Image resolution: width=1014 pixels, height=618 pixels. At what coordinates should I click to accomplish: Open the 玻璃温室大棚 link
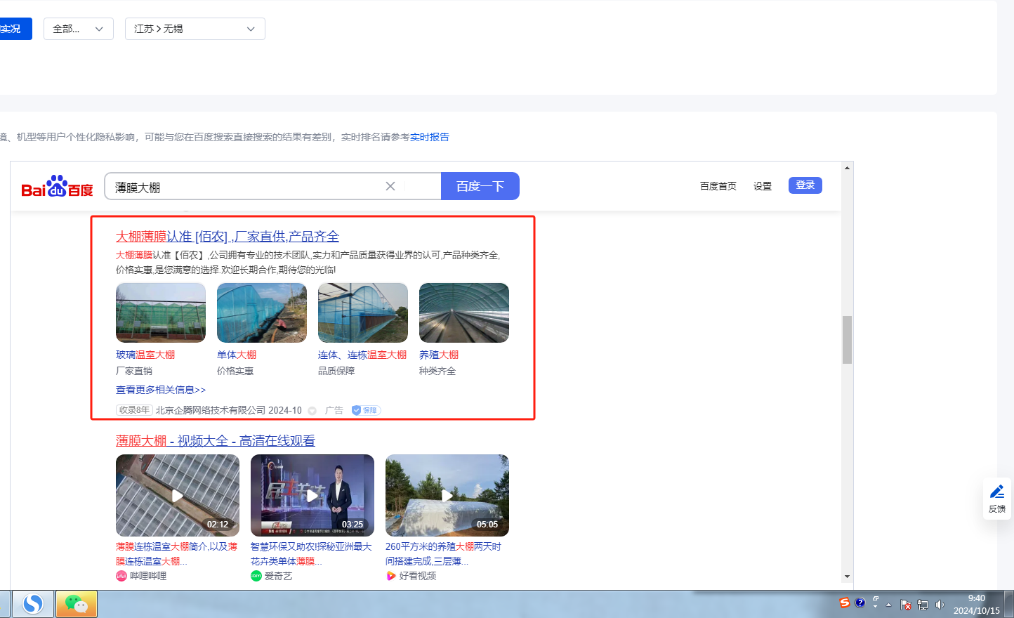coord(145,355)
